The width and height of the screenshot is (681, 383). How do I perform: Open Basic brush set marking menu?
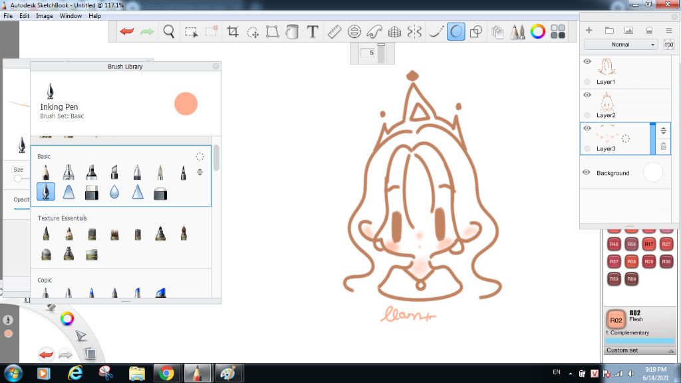[x=200, y=156]
